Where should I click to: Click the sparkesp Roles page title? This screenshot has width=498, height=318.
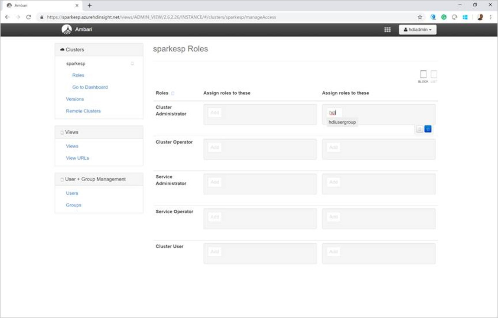click(x=180, y=49)
